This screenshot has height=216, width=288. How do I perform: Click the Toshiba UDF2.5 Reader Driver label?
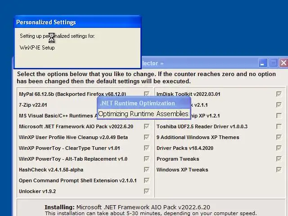coord(202,126)
